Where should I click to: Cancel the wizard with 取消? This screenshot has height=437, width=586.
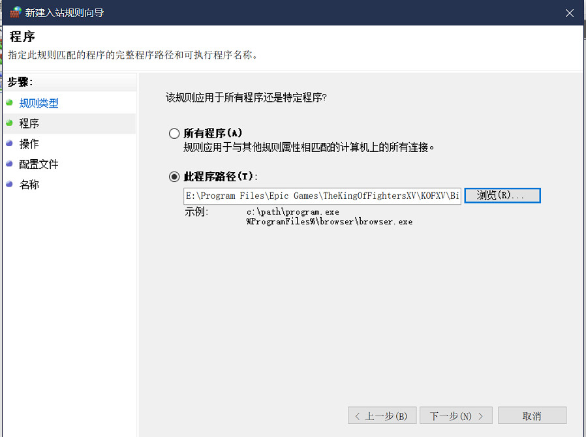click(532, 415)
